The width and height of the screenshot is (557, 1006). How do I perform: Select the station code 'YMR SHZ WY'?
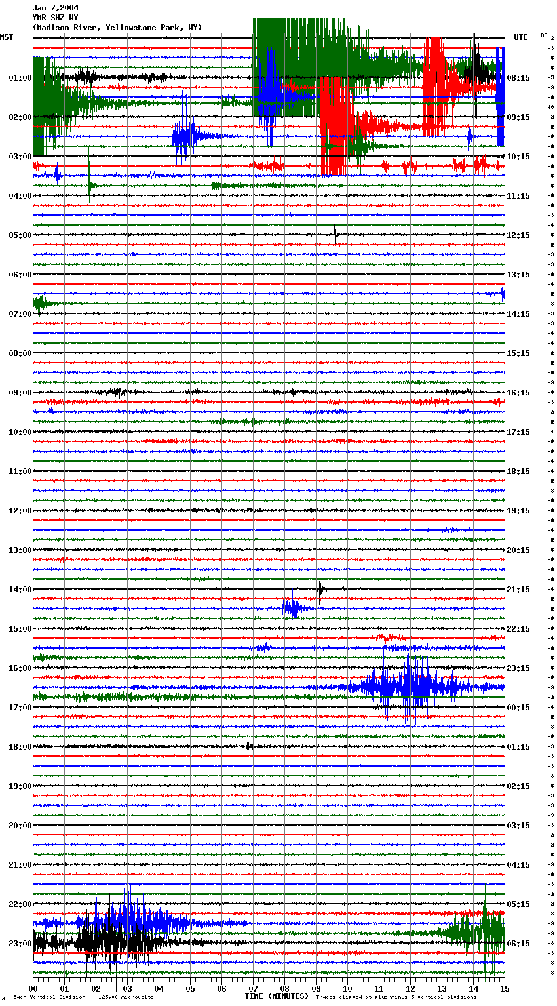(x=56, y=18)
